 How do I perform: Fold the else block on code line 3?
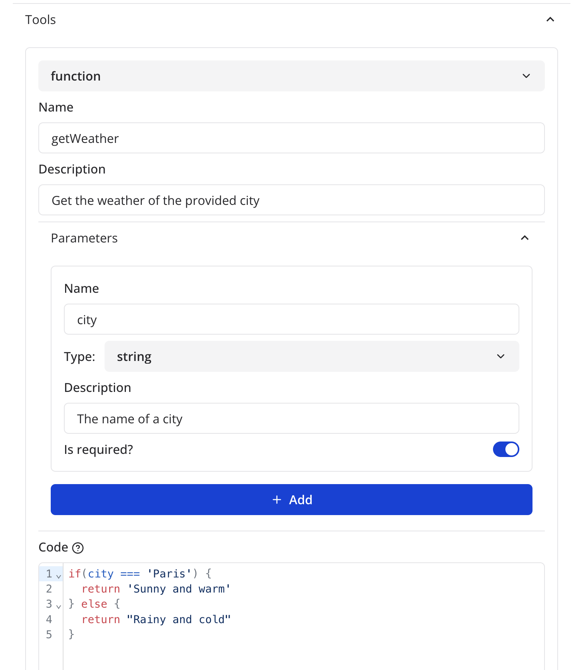coord(59,606)
